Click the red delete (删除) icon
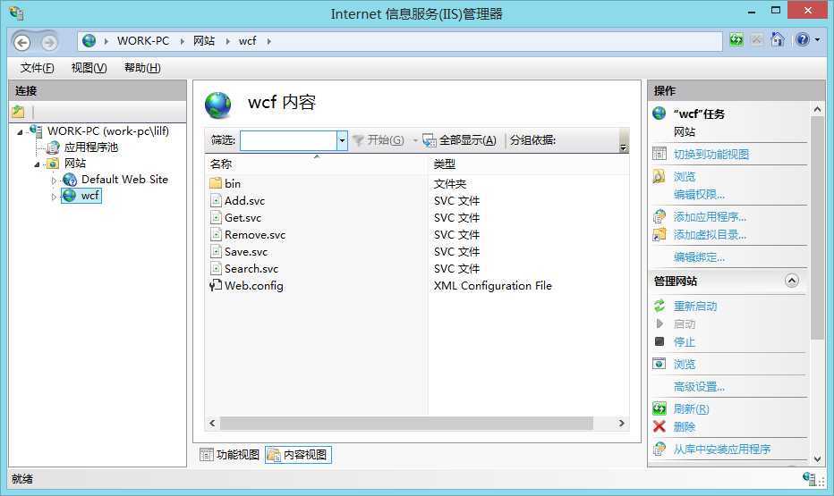The width and height of the screenshot is (834, 496). click(660, 426)
